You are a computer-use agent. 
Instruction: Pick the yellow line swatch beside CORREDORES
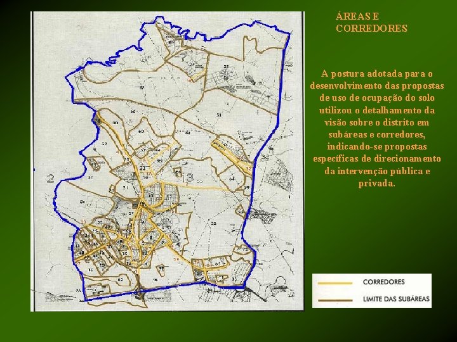pyautogui.click(x=335, y=283)
